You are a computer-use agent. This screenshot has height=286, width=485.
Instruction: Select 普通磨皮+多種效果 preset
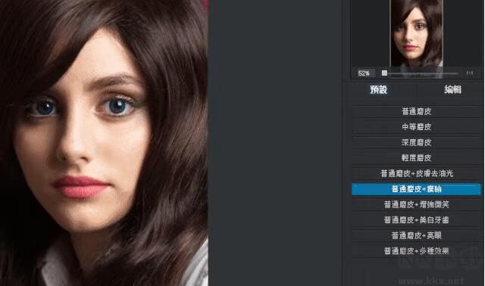point(416,250)
